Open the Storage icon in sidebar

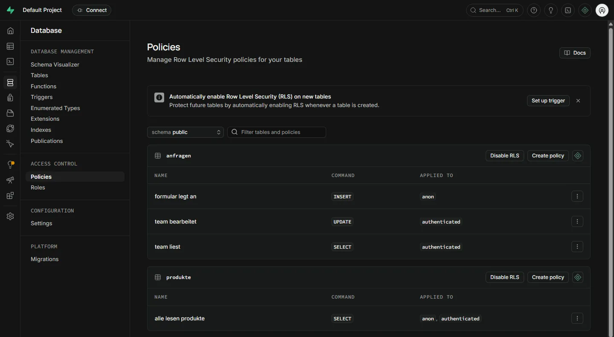pos(10,113)
